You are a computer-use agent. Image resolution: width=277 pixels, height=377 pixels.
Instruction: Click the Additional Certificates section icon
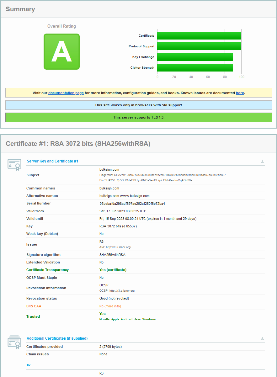pyautogui.click(x=14, y=342)
